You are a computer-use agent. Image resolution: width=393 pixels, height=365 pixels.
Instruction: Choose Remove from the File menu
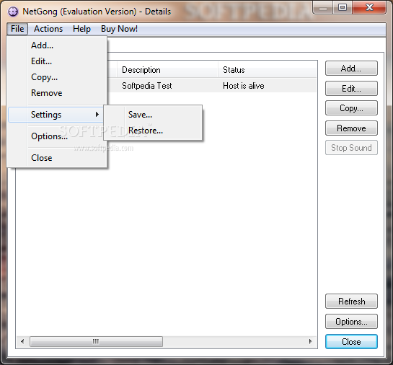57,93
